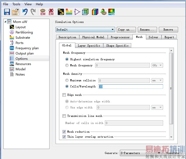Open the Help menu
Image resolution: width=186 pixels, height=159 pixels.
(39, 4)
